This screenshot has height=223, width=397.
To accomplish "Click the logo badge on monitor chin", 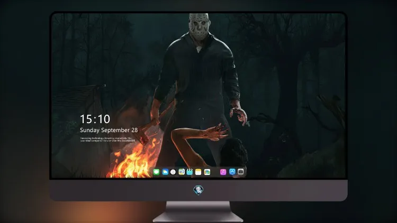I will 198,190.
